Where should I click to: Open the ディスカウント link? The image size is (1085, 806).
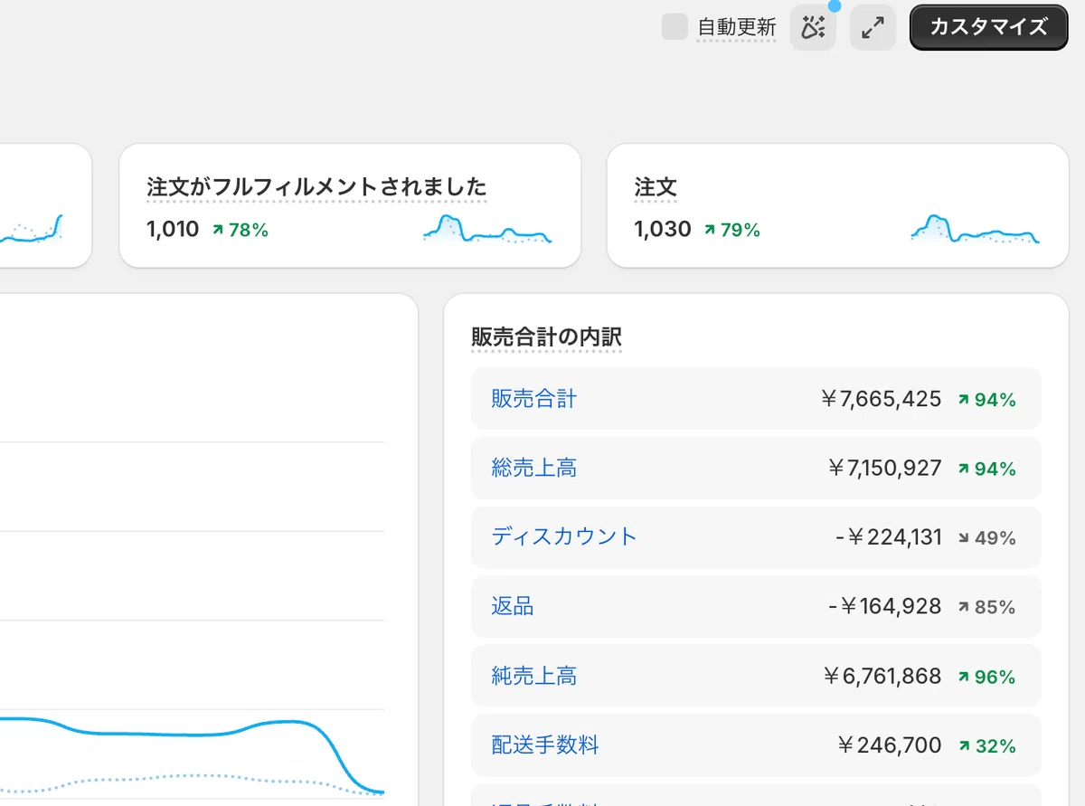click(x=564, y=536)
